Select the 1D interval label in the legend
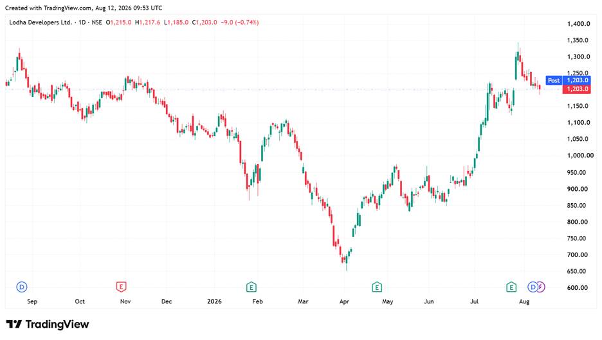602x340 pixels. click(x=82, y=22)
